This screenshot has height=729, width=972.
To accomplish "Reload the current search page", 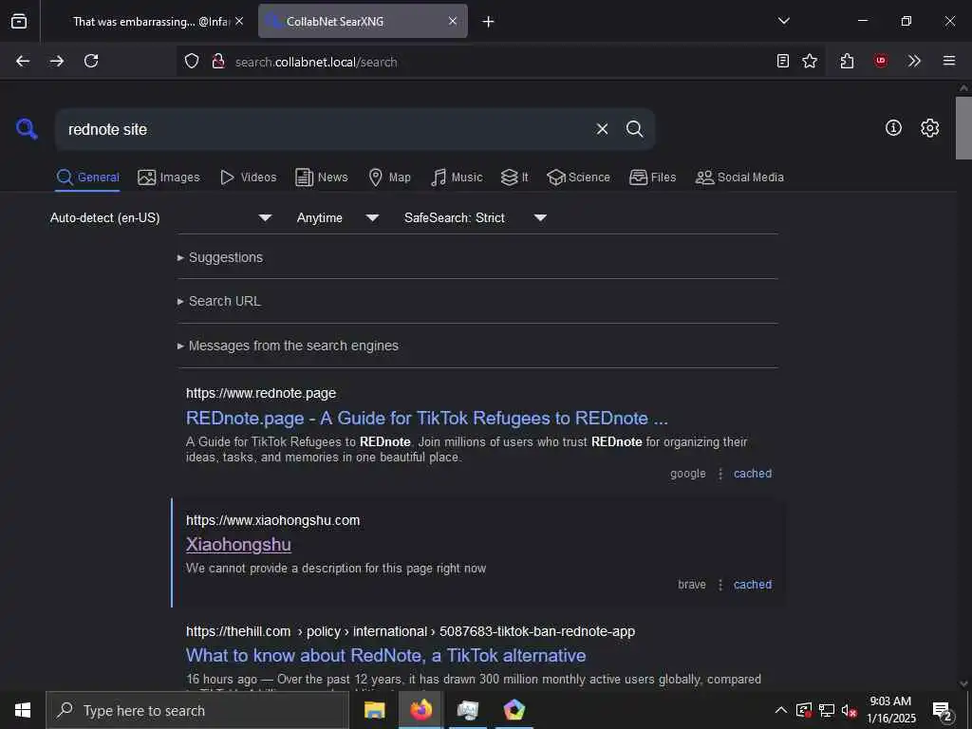I will coord(91,61).
